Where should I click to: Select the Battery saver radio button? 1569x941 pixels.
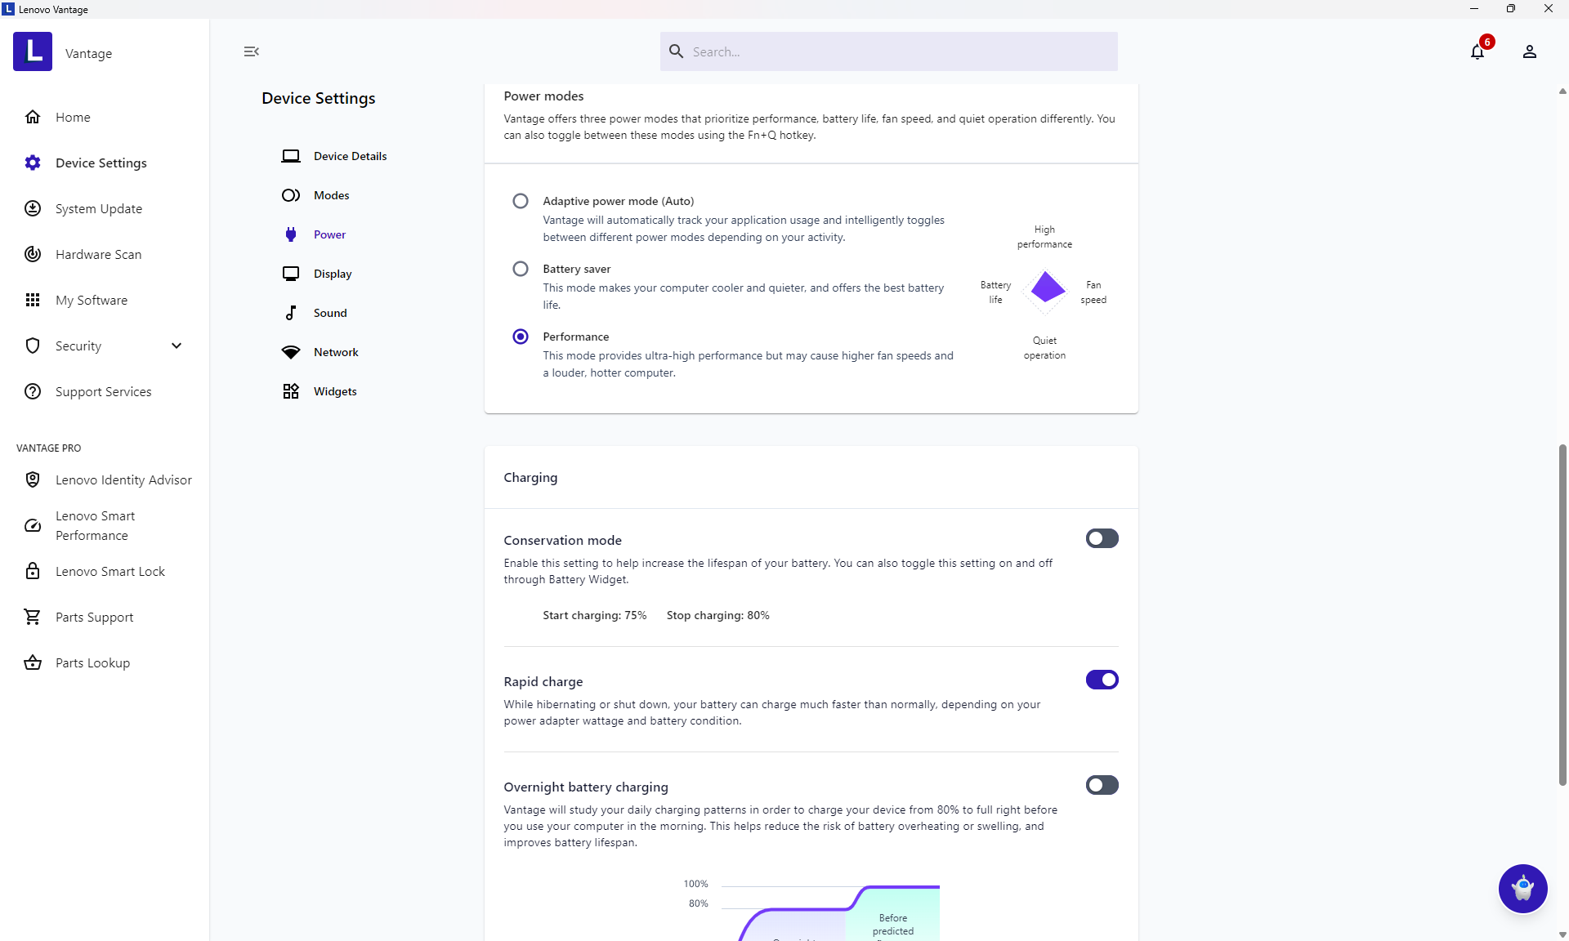[521, 269]
